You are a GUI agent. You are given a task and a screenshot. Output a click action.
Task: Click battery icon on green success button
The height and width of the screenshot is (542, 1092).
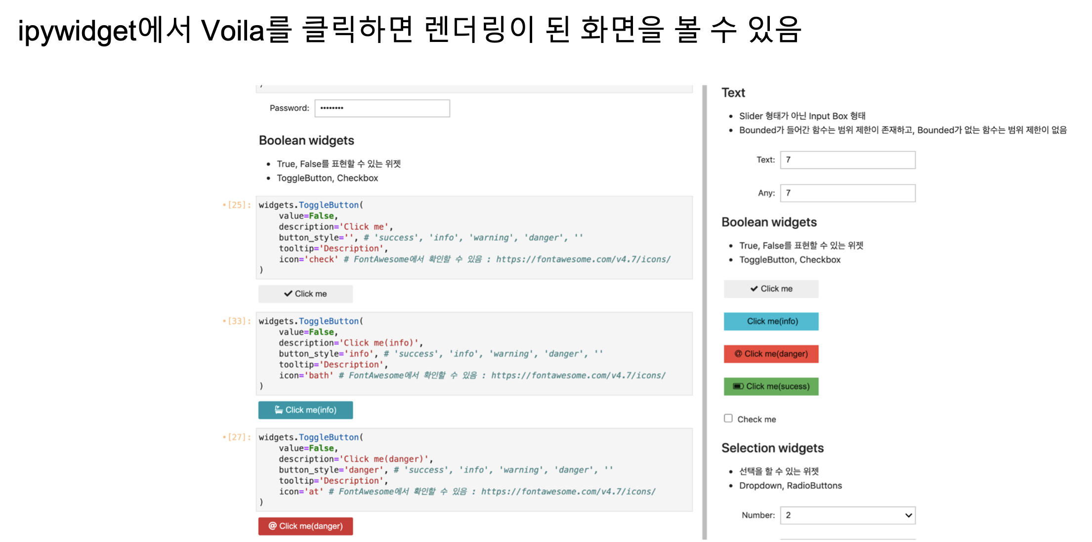coord(738,387)
